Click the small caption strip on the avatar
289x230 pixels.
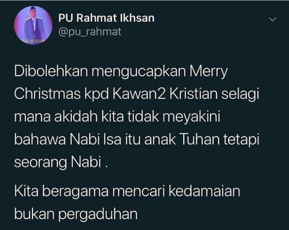pos(33,40)
